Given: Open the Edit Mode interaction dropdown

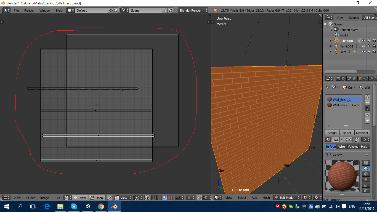Looking at the screenshot, I should click(286, 197).
